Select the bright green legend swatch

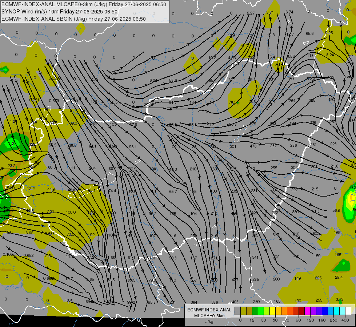[261, 311]
